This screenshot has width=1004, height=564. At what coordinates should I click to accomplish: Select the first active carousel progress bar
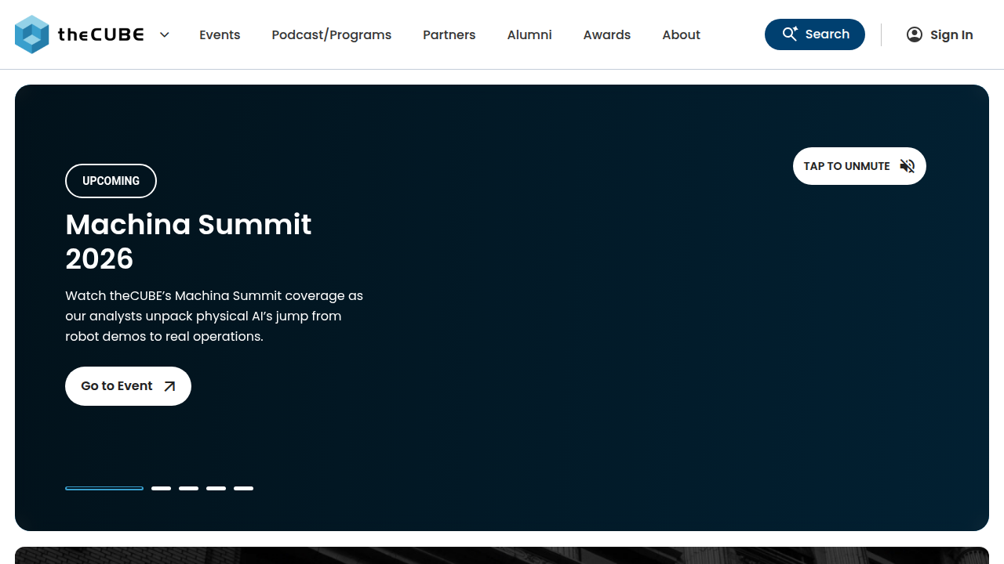click(x=104, y=488)
